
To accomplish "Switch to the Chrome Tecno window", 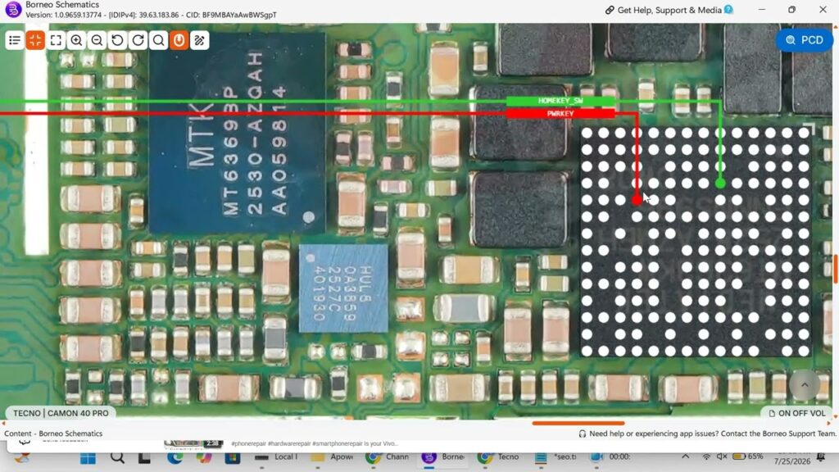I will (499, 457).
